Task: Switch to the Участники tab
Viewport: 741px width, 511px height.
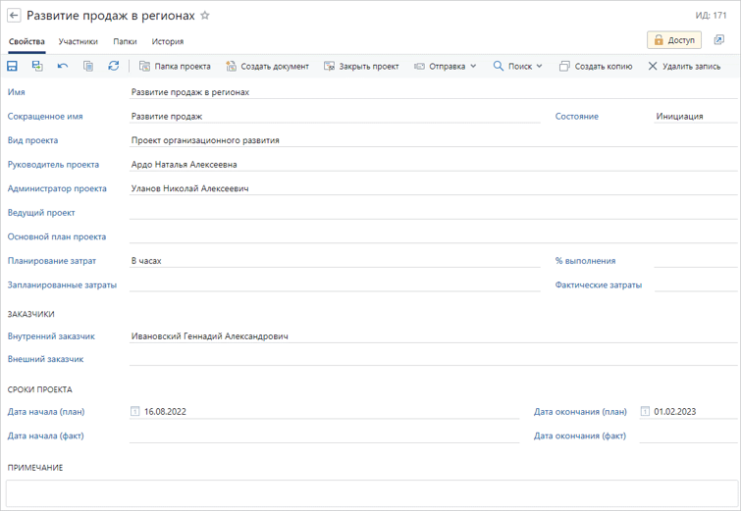Action: point(78,41)
